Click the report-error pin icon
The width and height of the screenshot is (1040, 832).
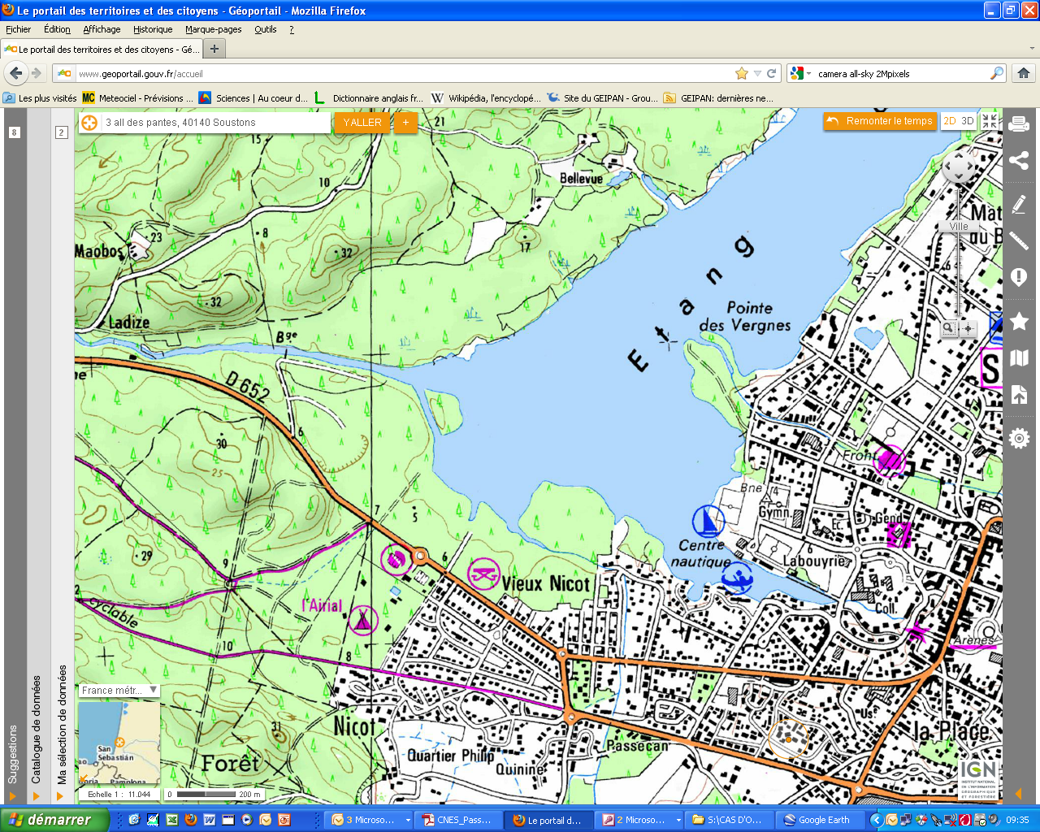1019,278
